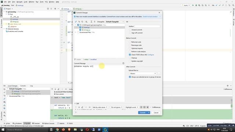The image size is (235, 132).
Task: Open commit message history clock icon
Action: coord(123,63)
